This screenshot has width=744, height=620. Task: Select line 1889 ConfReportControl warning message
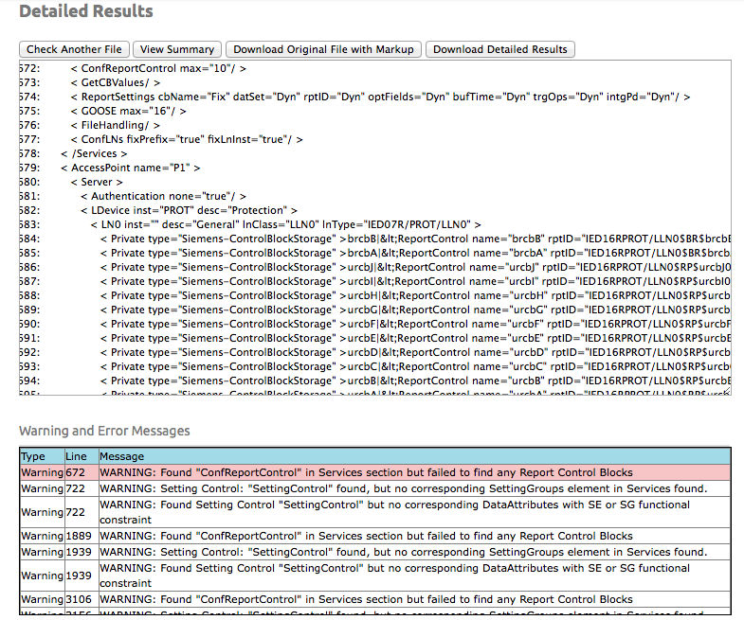[x=414, y=536]
